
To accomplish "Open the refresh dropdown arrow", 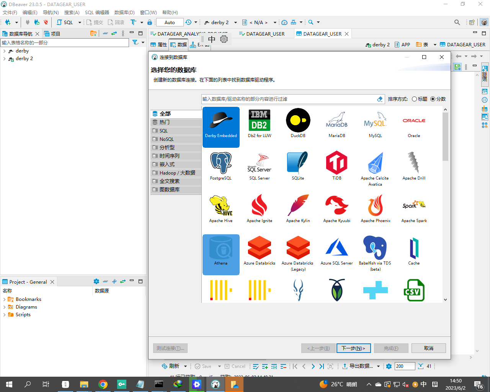I will pyautogui.click(x=185, y=366).
